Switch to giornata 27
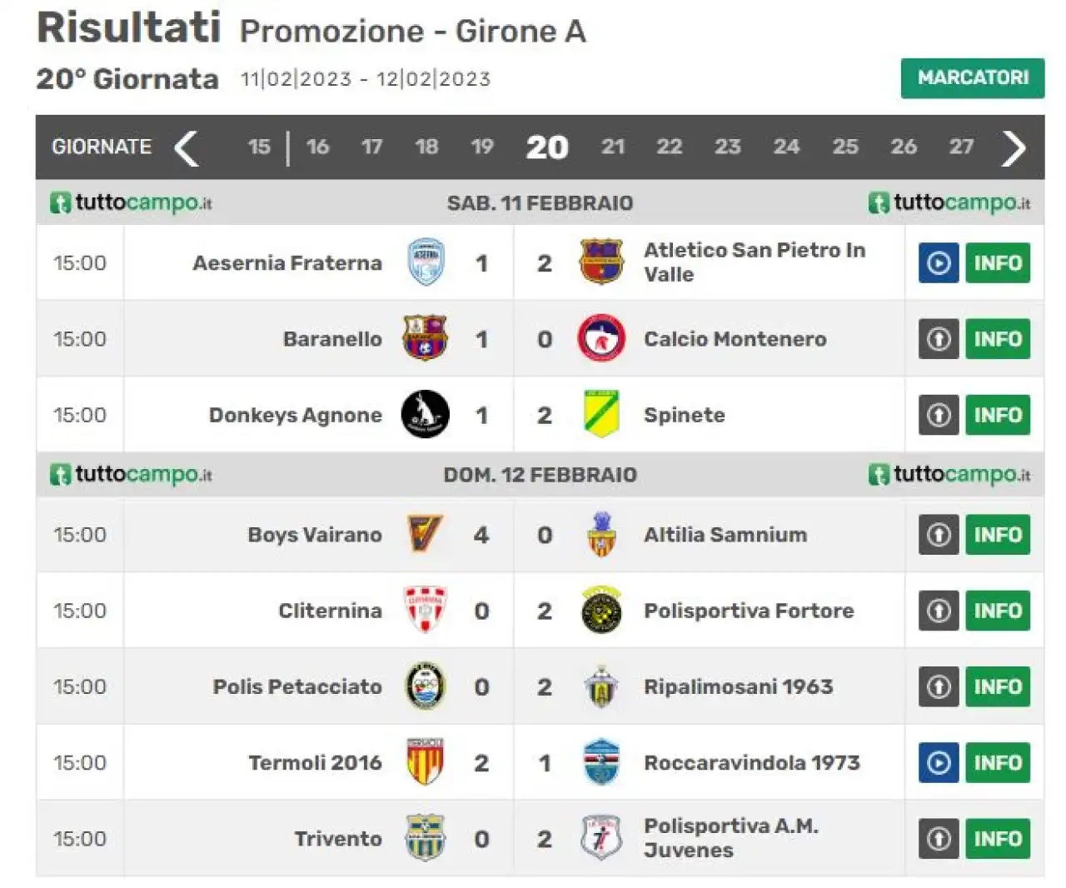 coord(961,147)
